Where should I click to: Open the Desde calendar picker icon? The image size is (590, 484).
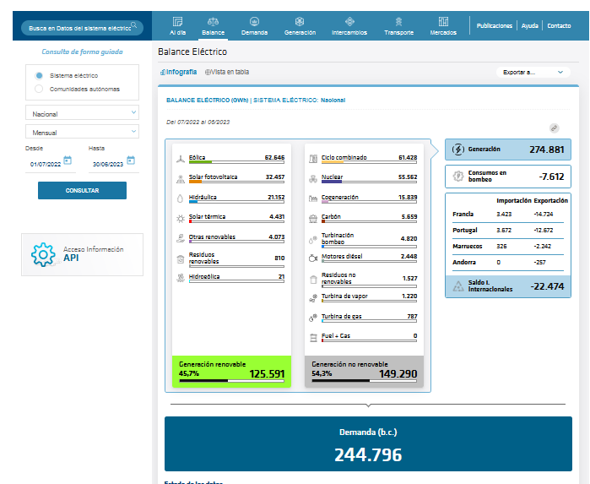pyautogui.click(x=68, y=160)
